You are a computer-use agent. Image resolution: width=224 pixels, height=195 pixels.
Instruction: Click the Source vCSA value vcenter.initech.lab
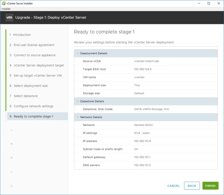tap(147, 61)
